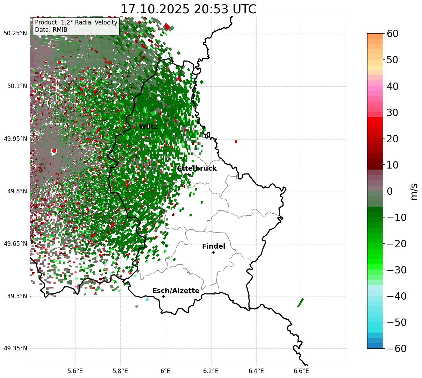Click the pink colorbar segment near 40

375,88
